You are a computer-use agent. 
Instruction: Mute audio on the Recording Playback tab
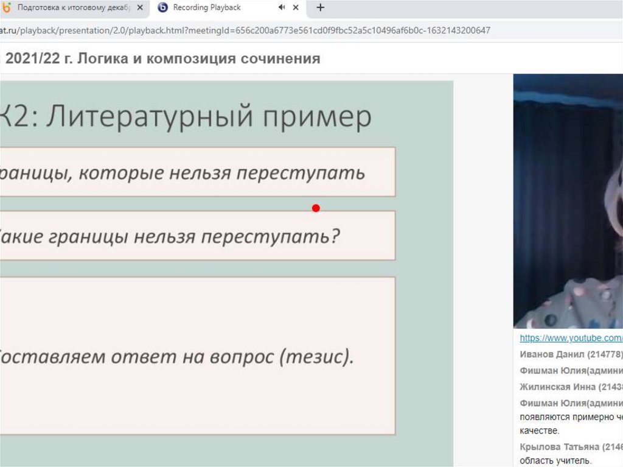tap(282, 8)
